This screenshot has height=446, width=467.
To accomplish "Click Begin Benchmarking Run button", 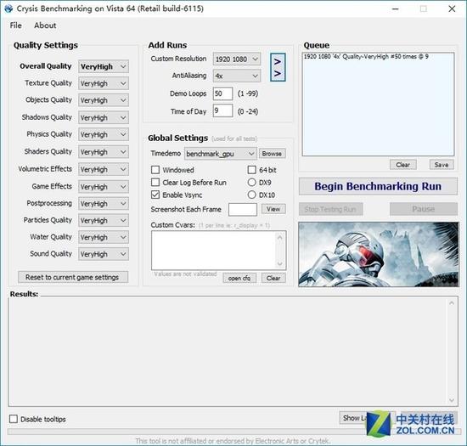I will (378, 187).
